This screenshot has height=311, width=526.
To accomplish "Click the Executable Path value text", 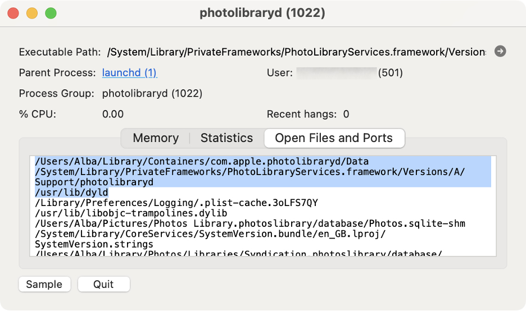I will pos(296,52).
